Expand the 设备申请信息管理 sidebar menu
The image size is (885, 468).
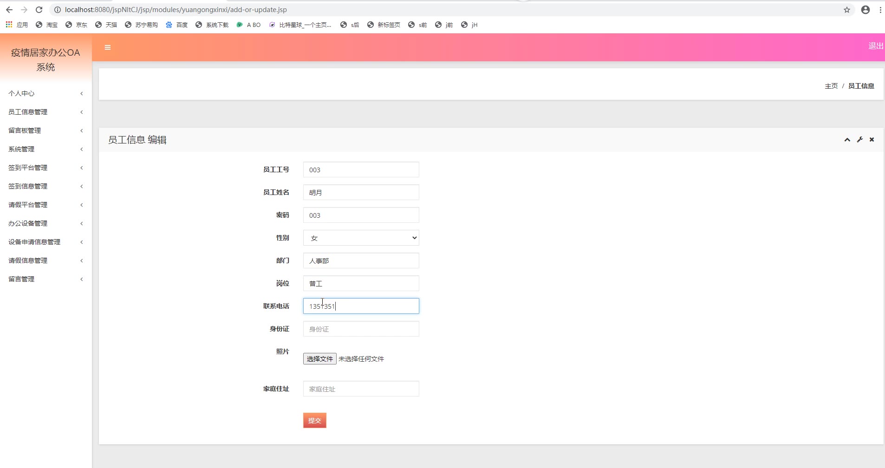click(x=46, y=242)
